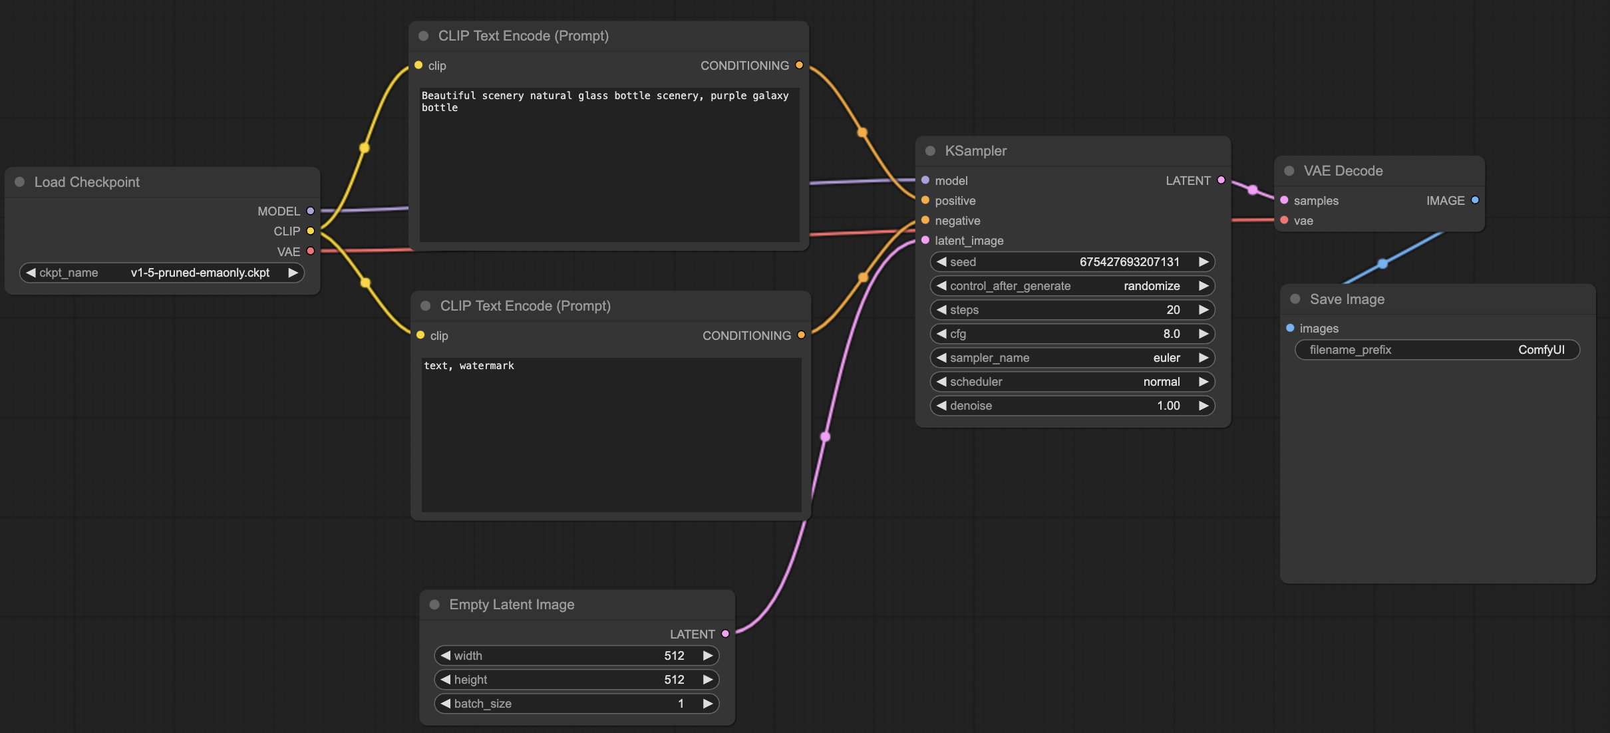Increase cfg with the right arrow
The height and width of the screenshot is (733, 1610).
click(1204, 334)
